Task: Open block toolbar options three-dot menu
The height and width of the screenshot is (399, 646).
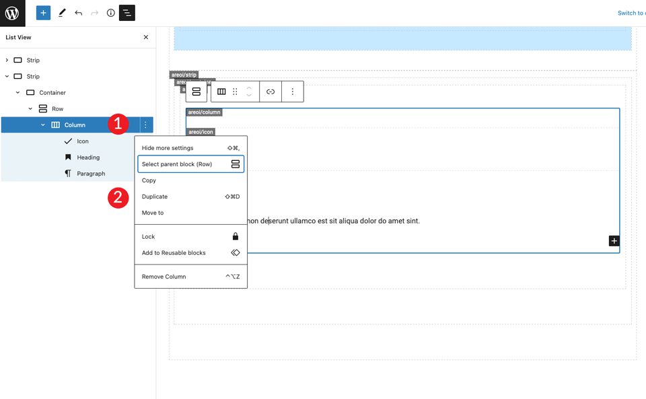Action: click(x=292, y=92)
